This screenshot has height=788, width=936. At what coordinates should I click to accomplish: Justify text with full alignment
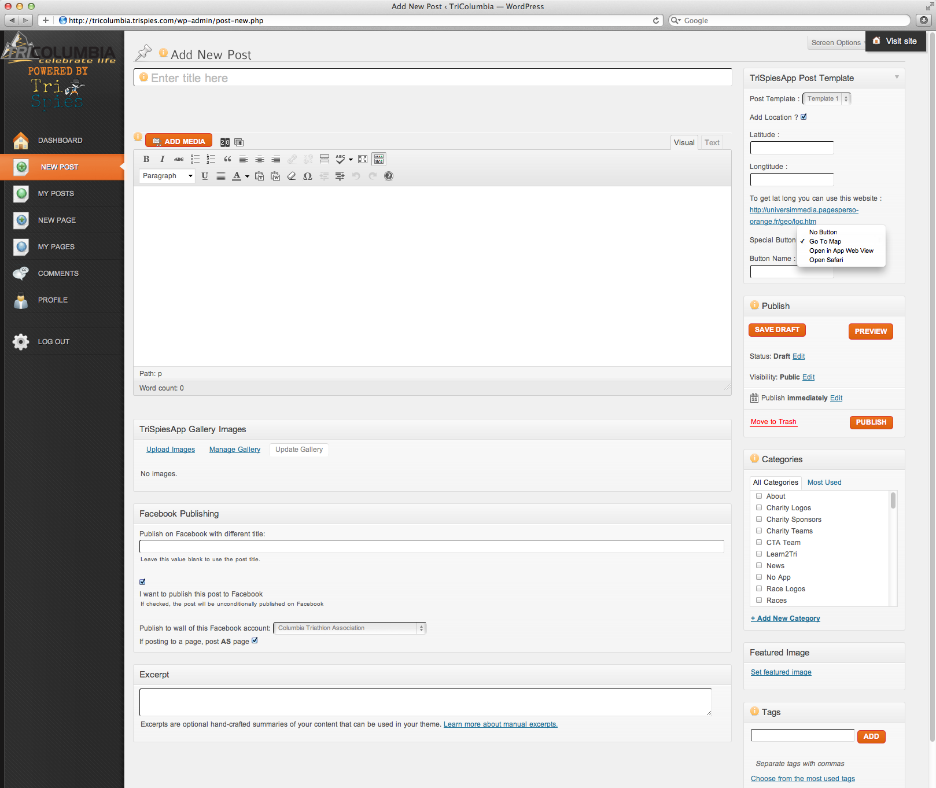(x=221, y=176)
